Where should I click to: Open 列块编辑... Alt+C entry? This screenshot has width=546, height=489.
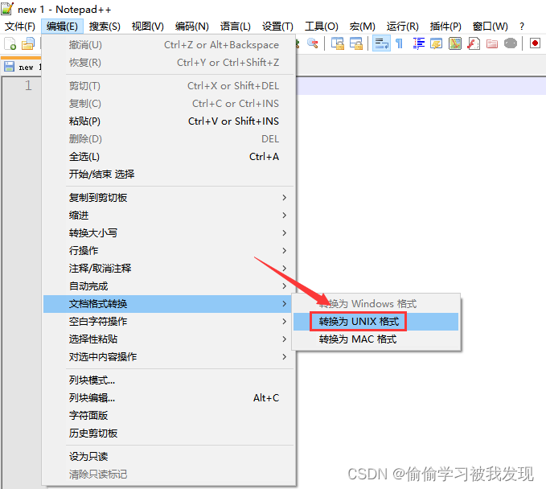(x=169, y=398)
